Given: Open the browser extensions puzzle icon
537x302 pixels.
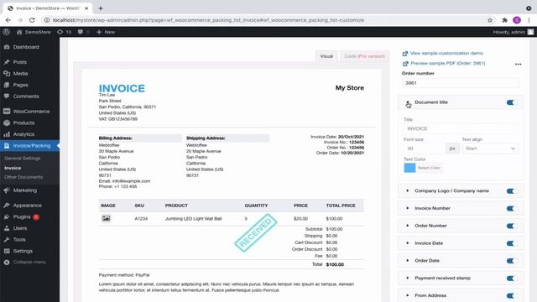Looking at the screenshot, I should tap(504, 20).
